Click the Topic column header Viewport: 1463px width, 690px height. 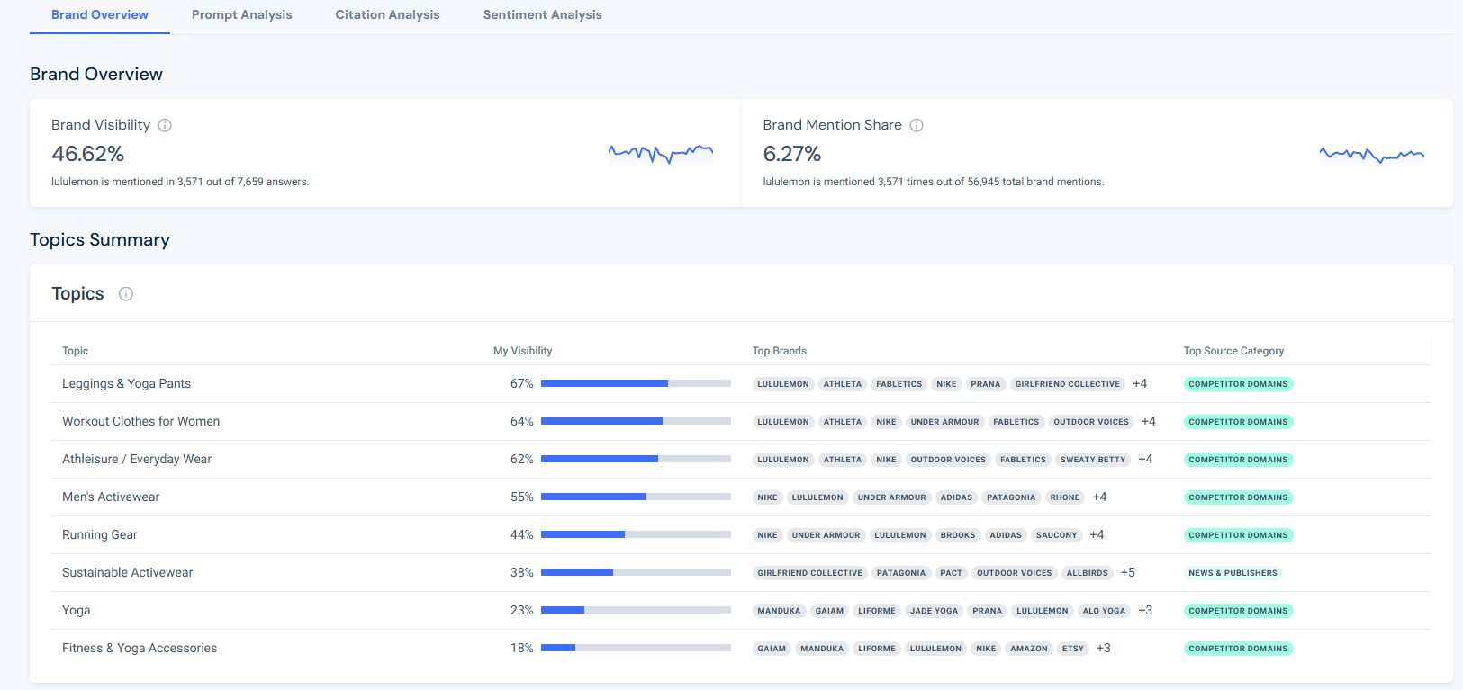76,351
